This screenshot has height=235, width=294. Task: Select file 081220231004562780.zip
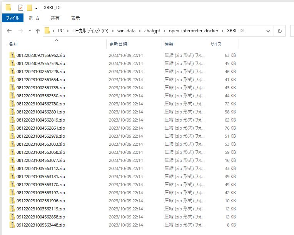click(41, 103)
